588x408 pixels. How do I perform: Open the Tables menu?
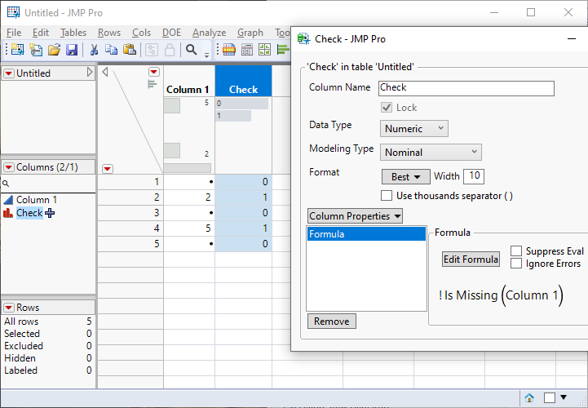click(x=73, y=33)
